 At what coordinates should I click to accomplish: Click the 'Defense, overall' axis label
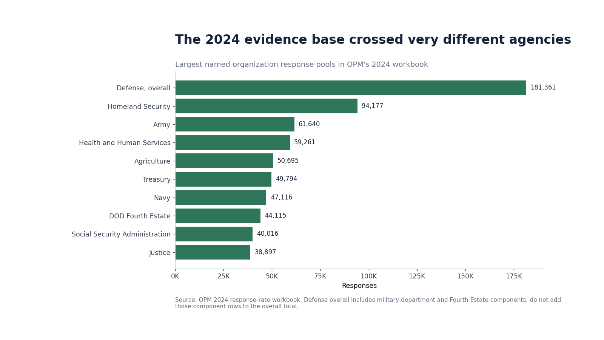tap(143, 88)
